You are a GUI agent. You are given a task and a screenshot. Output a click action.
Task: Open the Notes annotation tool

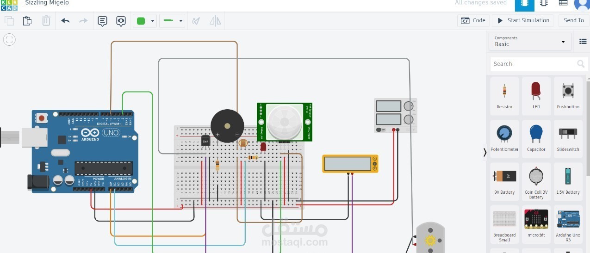tap(103, 21)
